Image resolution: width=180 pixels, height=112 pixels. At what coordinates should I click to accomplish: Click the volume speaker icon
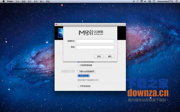coord(145,1)
